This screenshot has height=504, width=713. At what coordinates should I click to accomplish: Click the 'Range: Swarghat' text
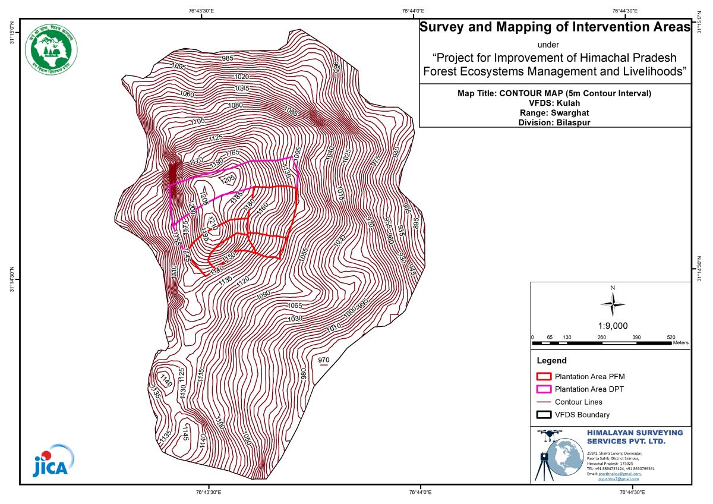(x=555, y=113)
